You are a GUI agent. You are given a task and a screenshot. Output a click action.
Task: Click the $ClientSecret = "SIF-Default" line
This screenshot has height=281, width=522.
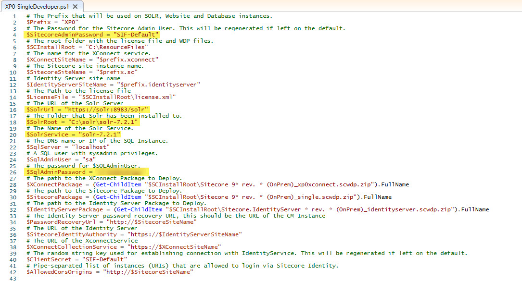(77, 260)
